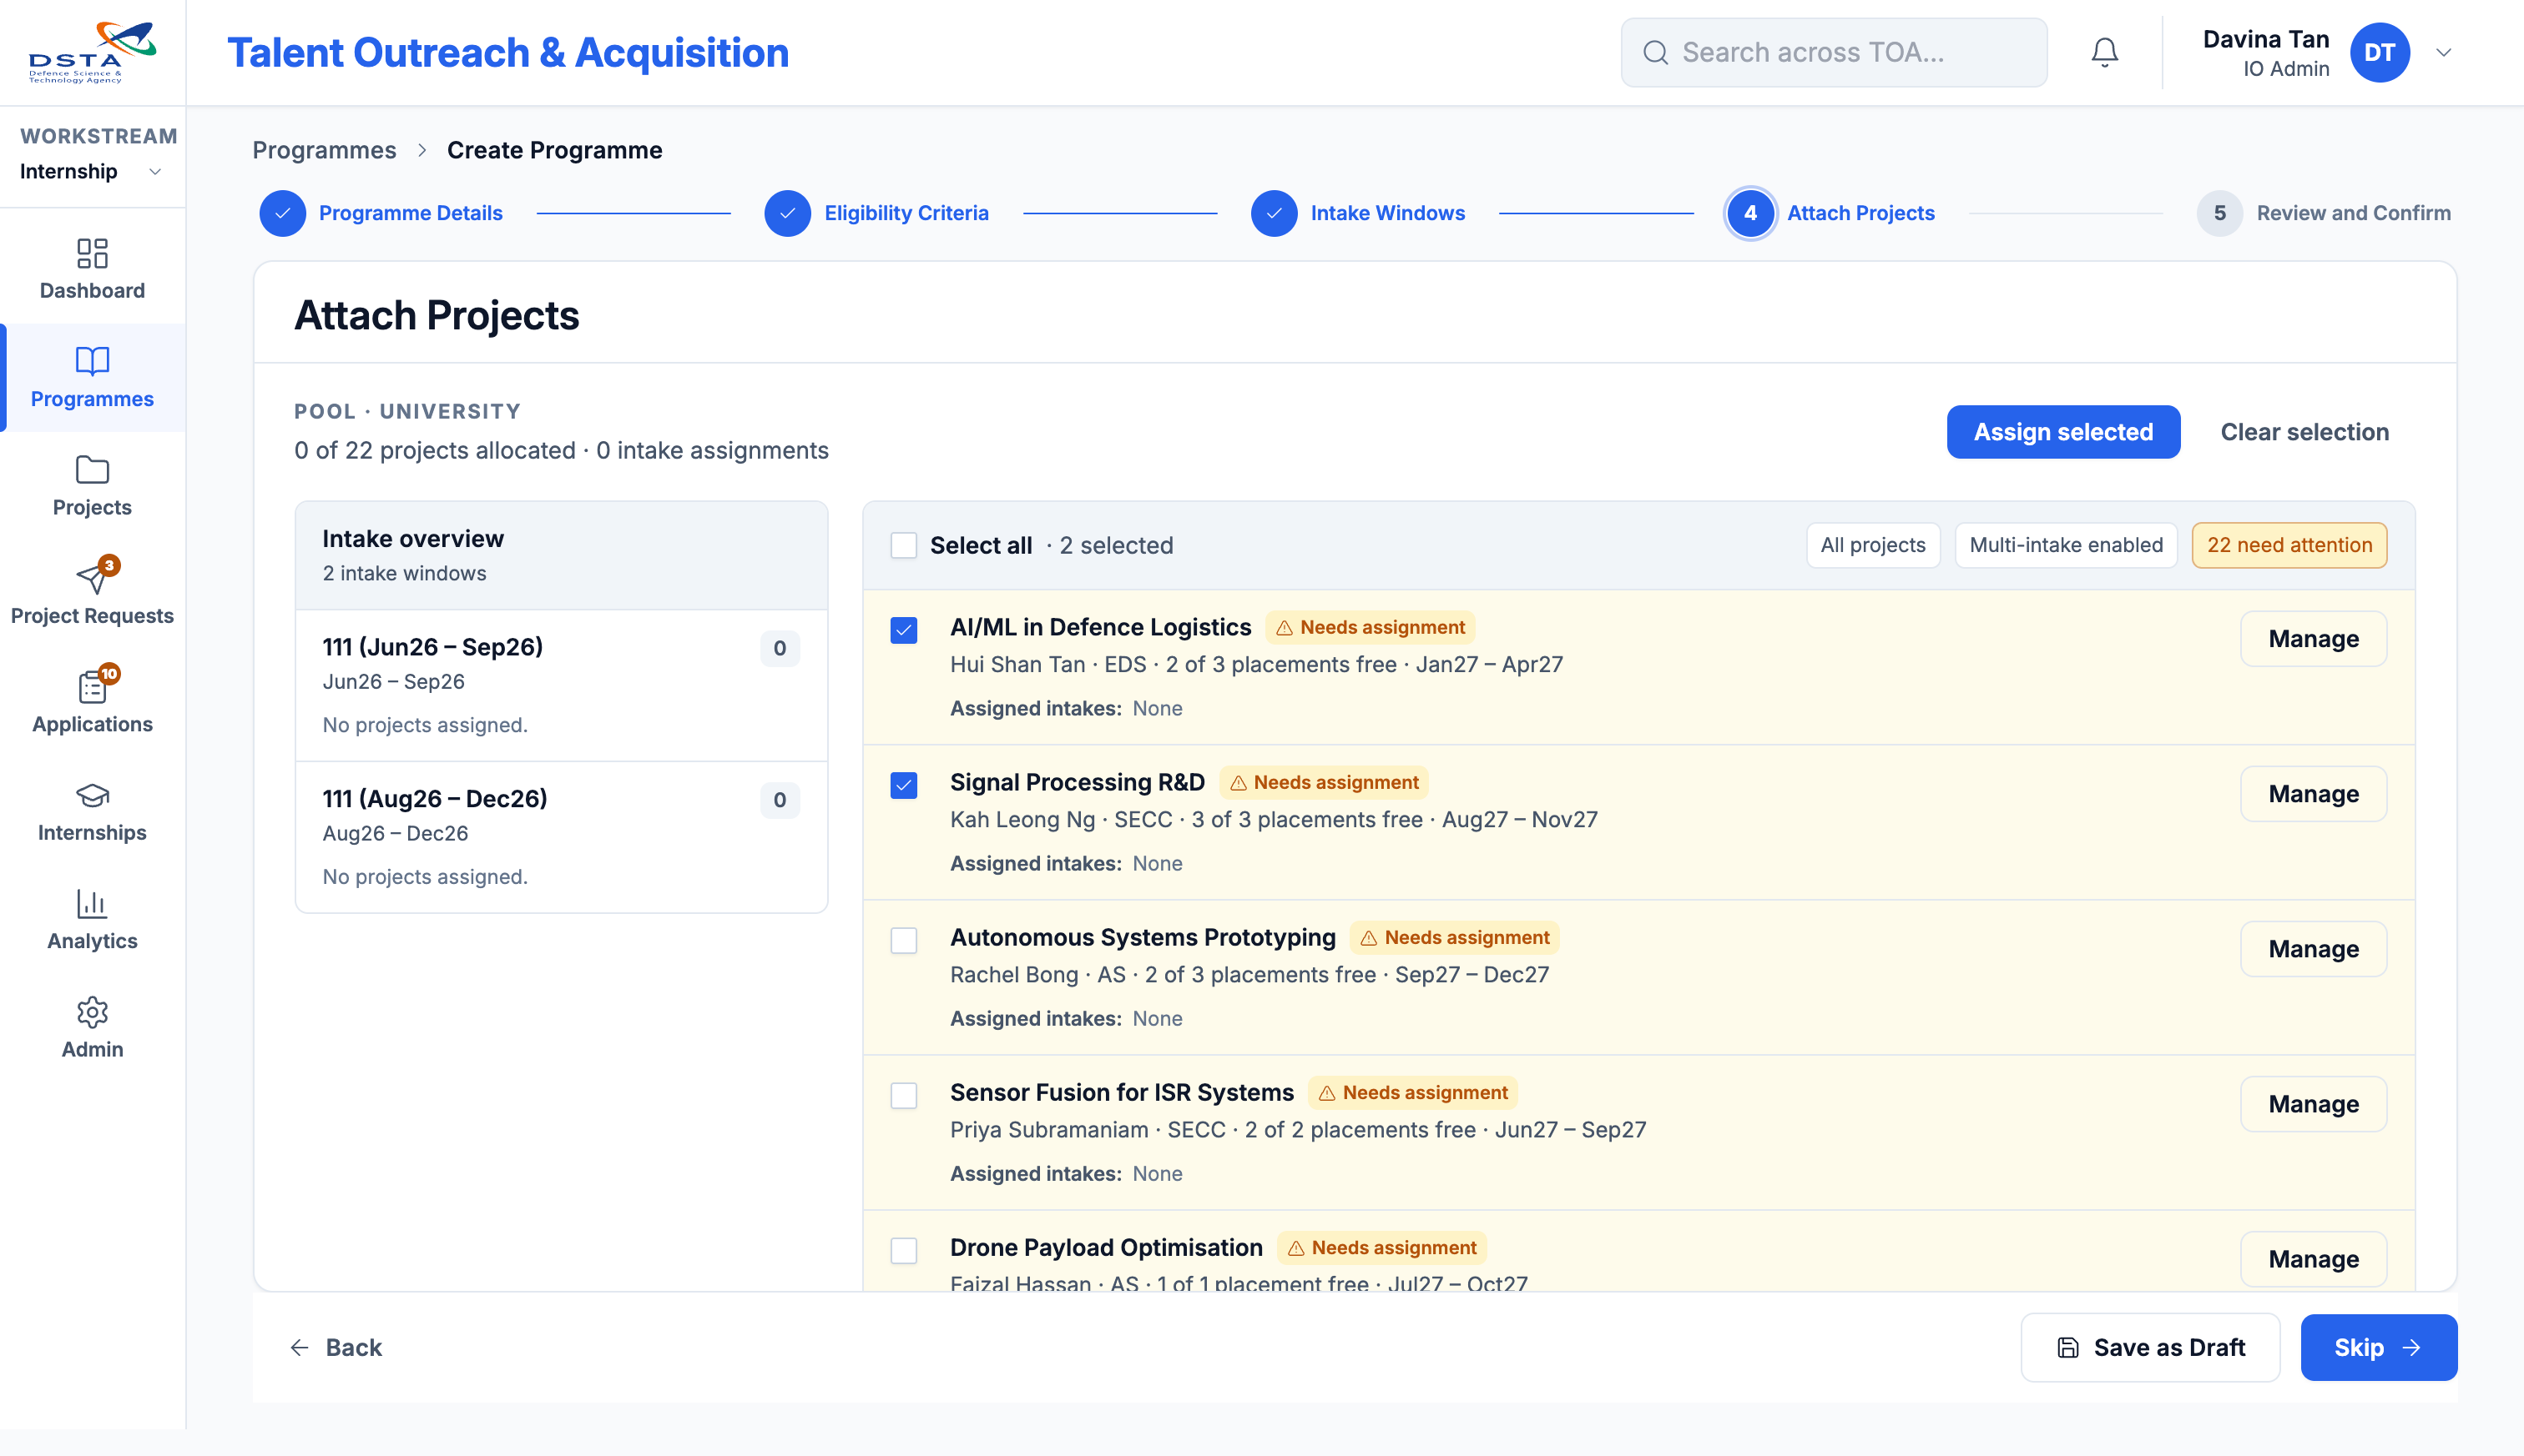Open Internships graduation cap icon

(92, 795)
